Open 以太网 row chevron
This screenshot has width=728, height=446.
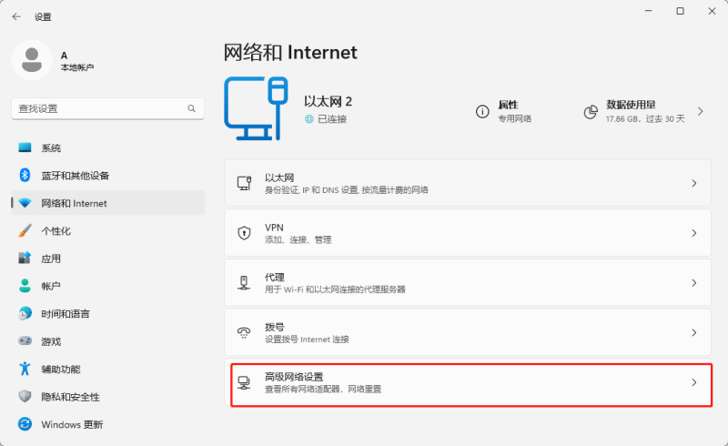point(694,183)
